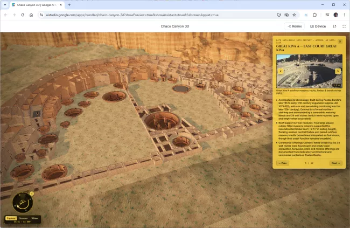Click the crossed-out eye icon in address bar
350x228 pixels.
pyautogui.click(x=286, y=15)
